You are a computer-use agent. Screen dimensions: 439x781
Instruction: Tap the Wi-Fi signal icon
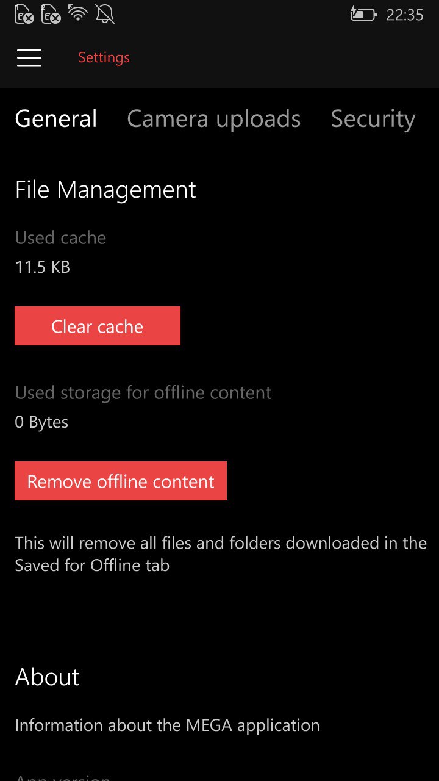pyautogui.click(x=78, y=13)
